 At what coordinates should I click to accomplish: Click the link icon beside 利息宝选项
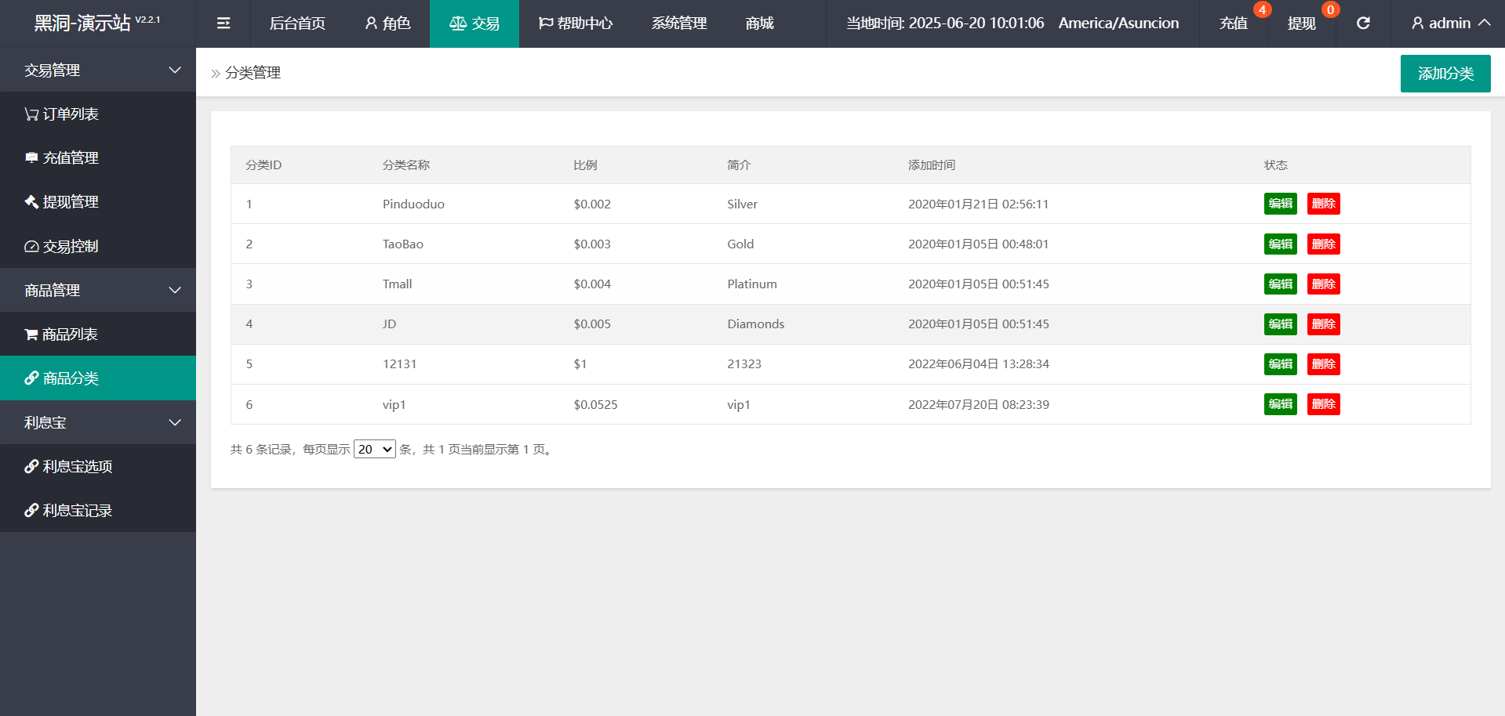tap(31, 467)
